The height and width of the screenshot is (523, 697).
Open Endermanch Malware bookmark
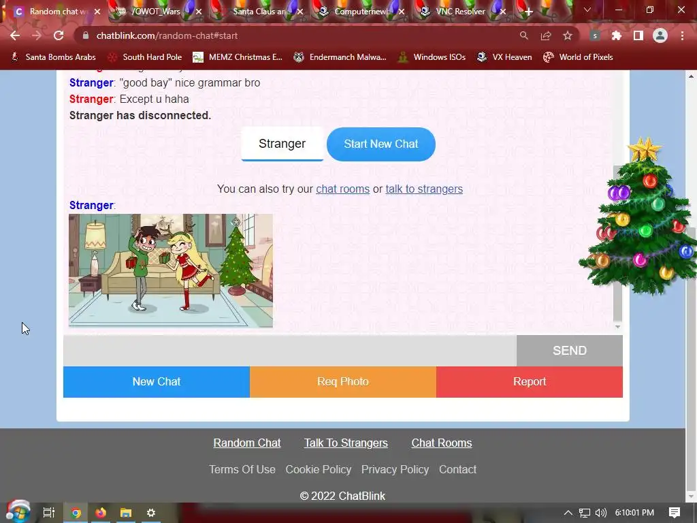click(x=340, y=57)
